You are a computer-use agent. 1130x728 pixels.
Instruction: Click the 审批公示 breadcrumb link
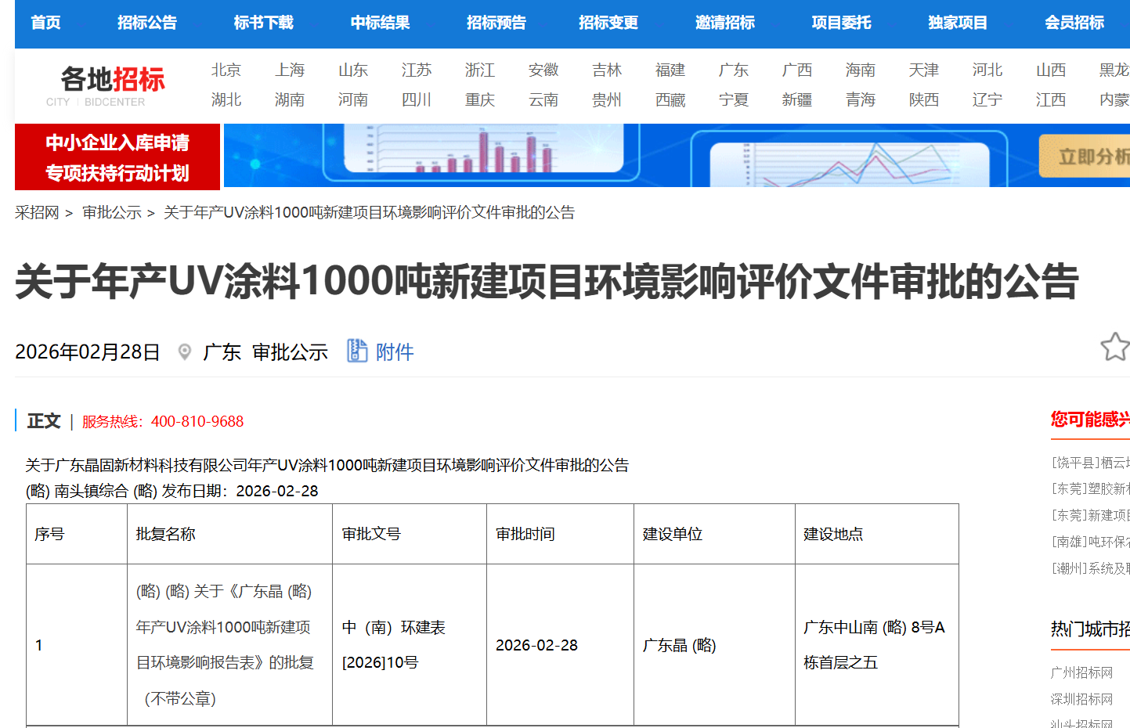(x=112, y=213)
